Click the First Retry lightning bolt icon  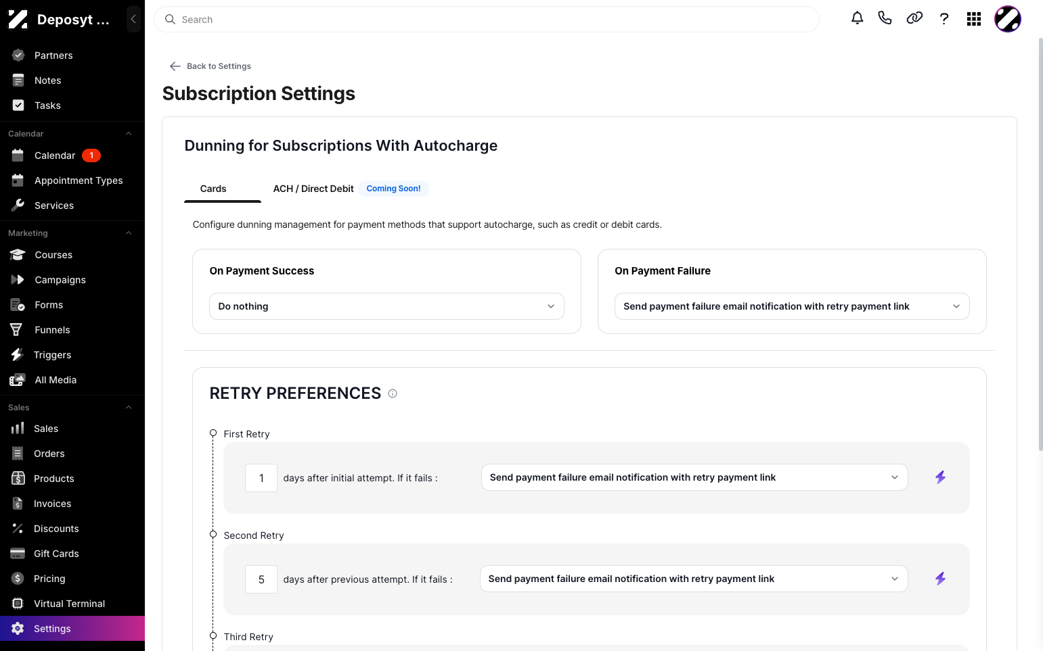tap(940, 477)
